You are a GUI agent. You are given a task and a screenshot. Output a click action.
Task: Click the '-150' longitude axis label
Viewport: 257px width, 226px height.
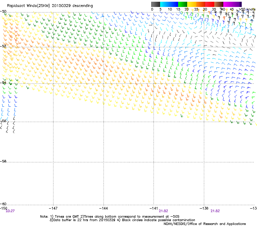tap(3, 208)
